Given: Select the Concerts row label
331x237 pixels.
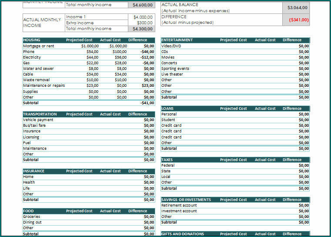Looking at the screenshot, I should tap(169, 63).
